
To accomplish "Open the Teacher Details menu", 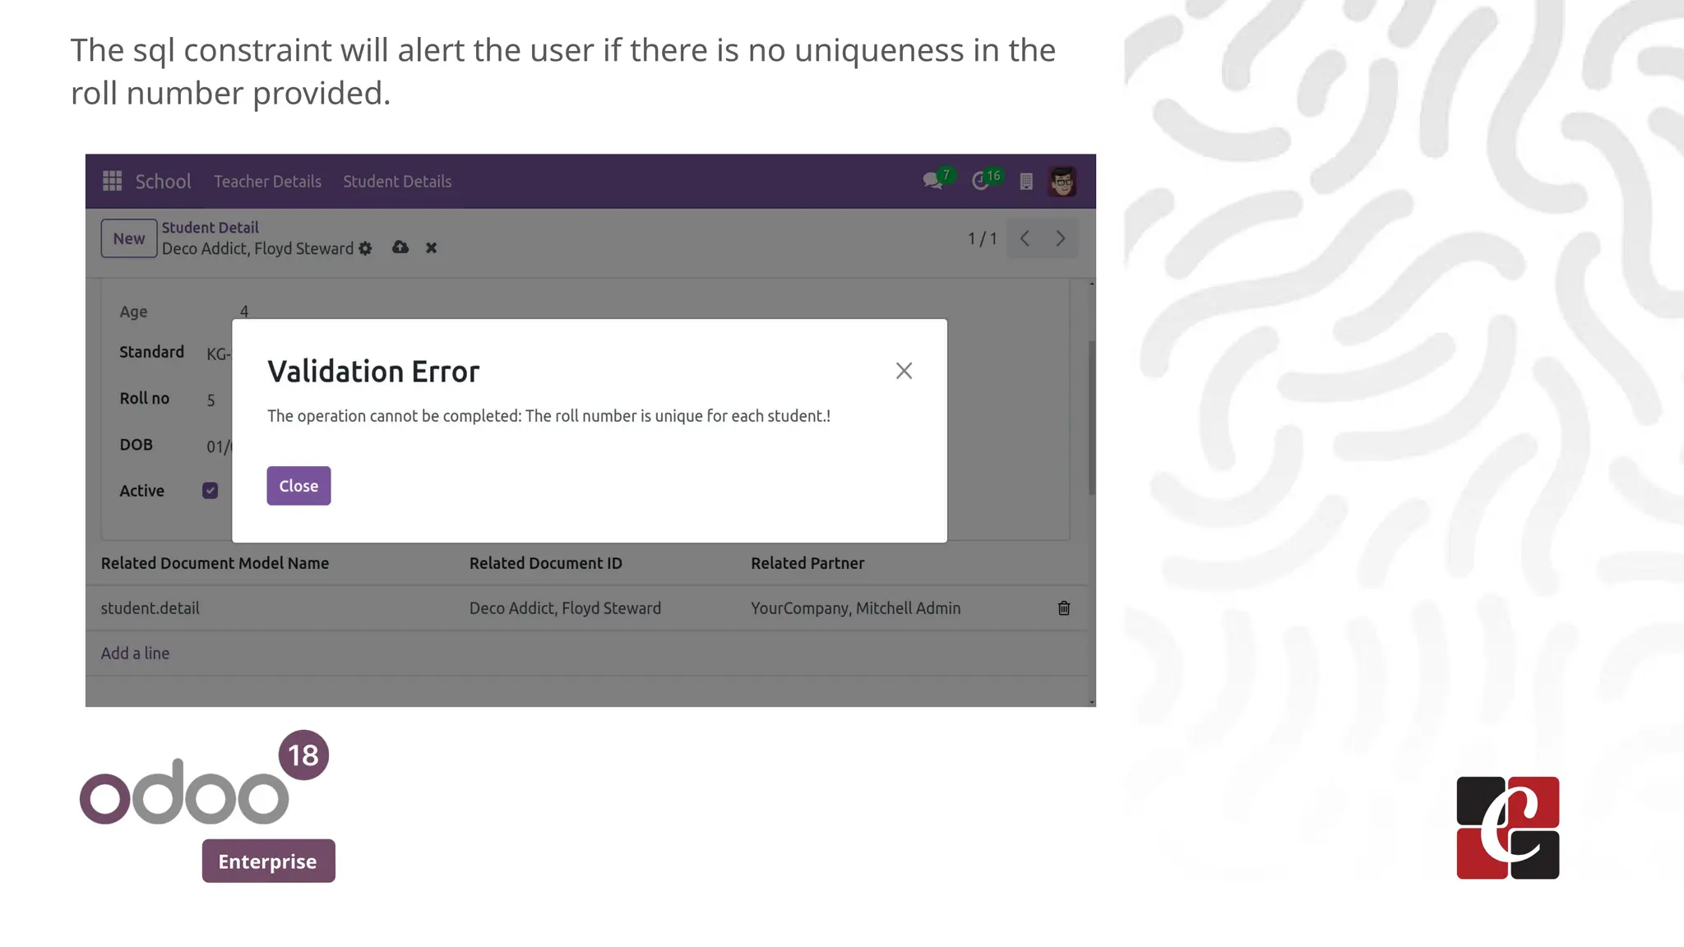I will [x=268, y=182].
